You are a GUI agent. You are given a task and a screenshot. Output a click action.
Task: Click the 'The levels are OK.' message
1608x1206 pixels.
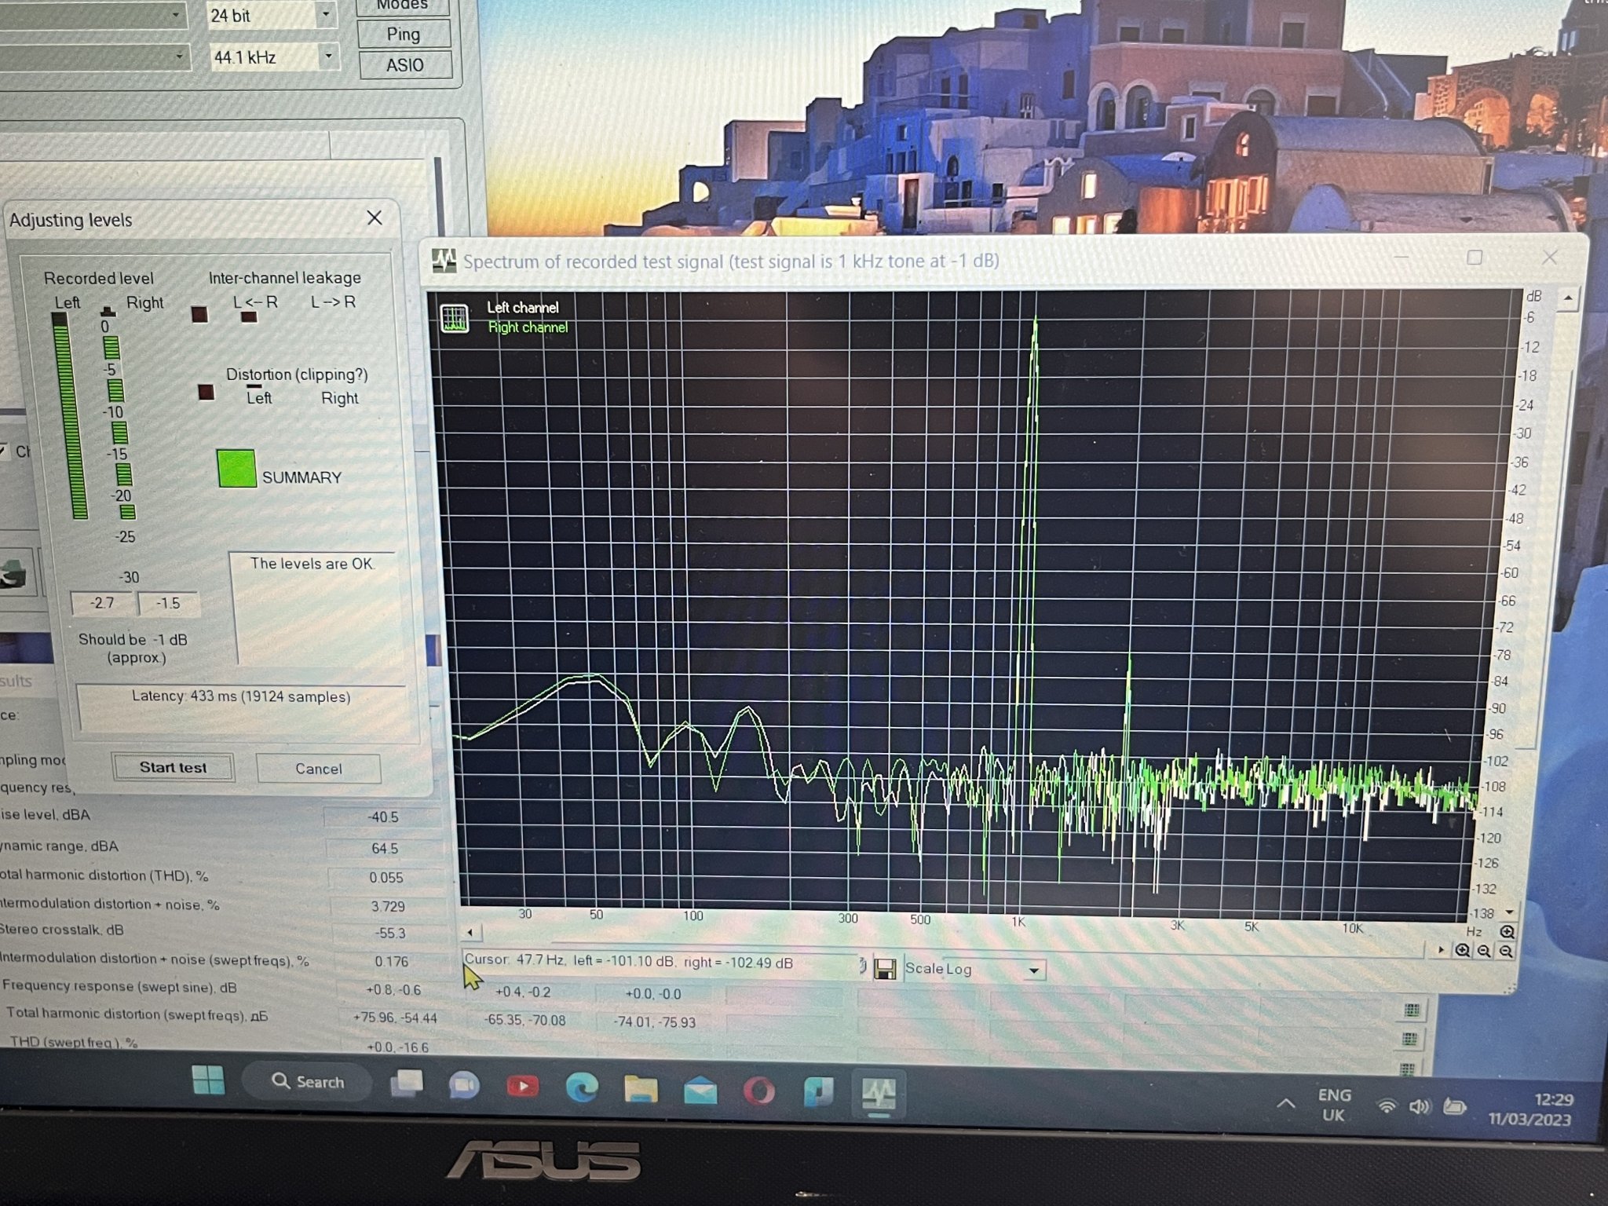pos(312,563)
